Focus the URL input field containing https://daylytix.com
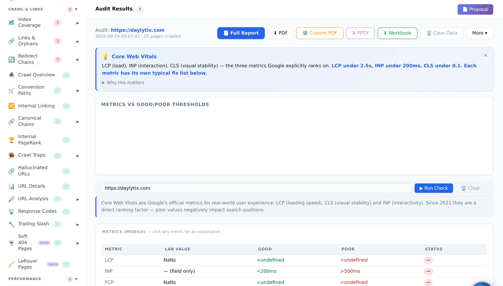The height and width of the screenshot is (286, 503). point(256,188)
